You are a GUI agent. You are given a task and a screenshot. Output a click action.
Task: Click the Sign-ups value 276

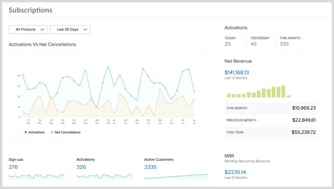[13, 167]
